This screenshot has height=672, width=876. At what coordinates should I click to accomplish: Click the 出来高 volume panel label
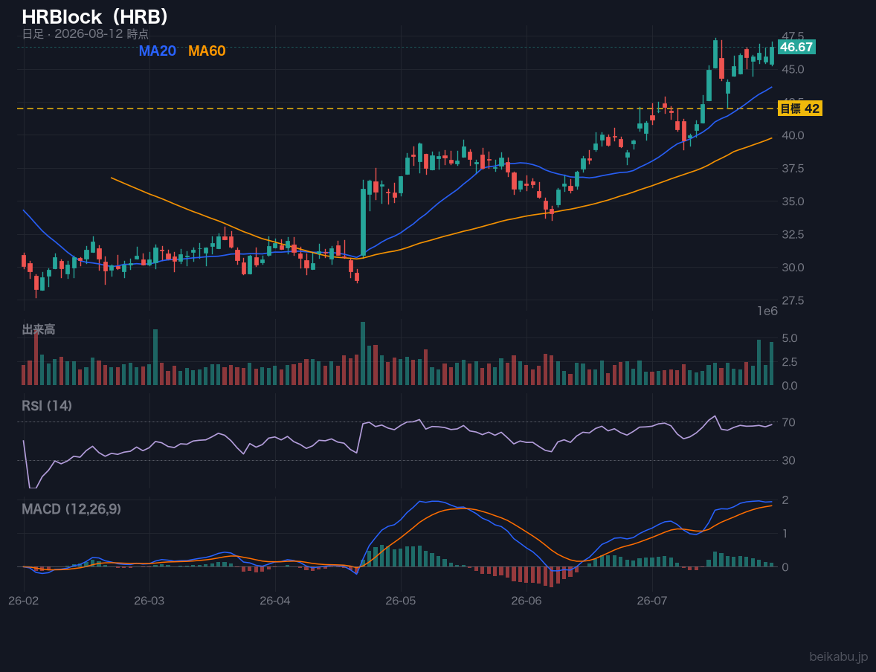[39, 329]
